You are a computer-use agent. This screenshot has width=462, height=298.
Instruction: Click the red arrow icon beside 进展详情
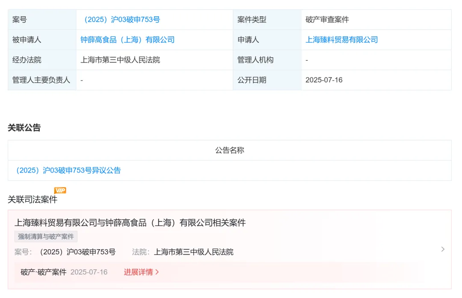pos(157,272)
